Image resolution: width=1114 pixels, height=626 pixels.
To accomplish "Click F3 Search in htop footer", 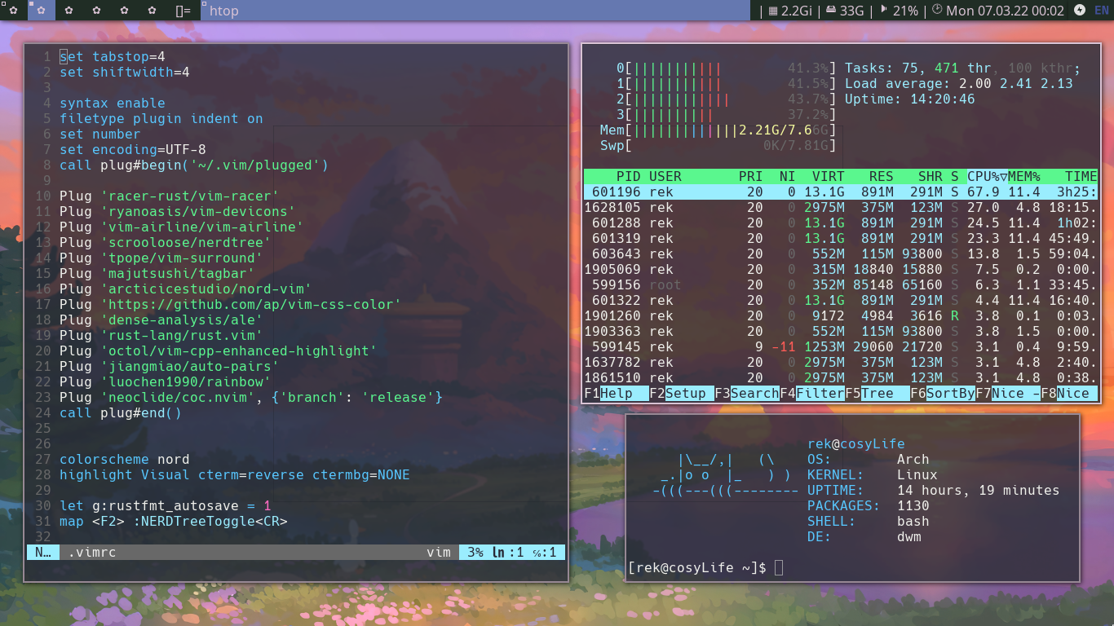I will pyautogui.click(x=747, y=393).
